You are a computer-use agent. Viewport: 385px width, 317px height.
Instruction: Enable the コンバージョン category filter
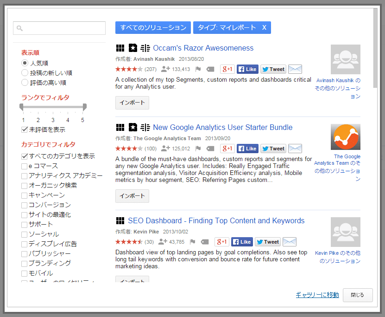24,205
